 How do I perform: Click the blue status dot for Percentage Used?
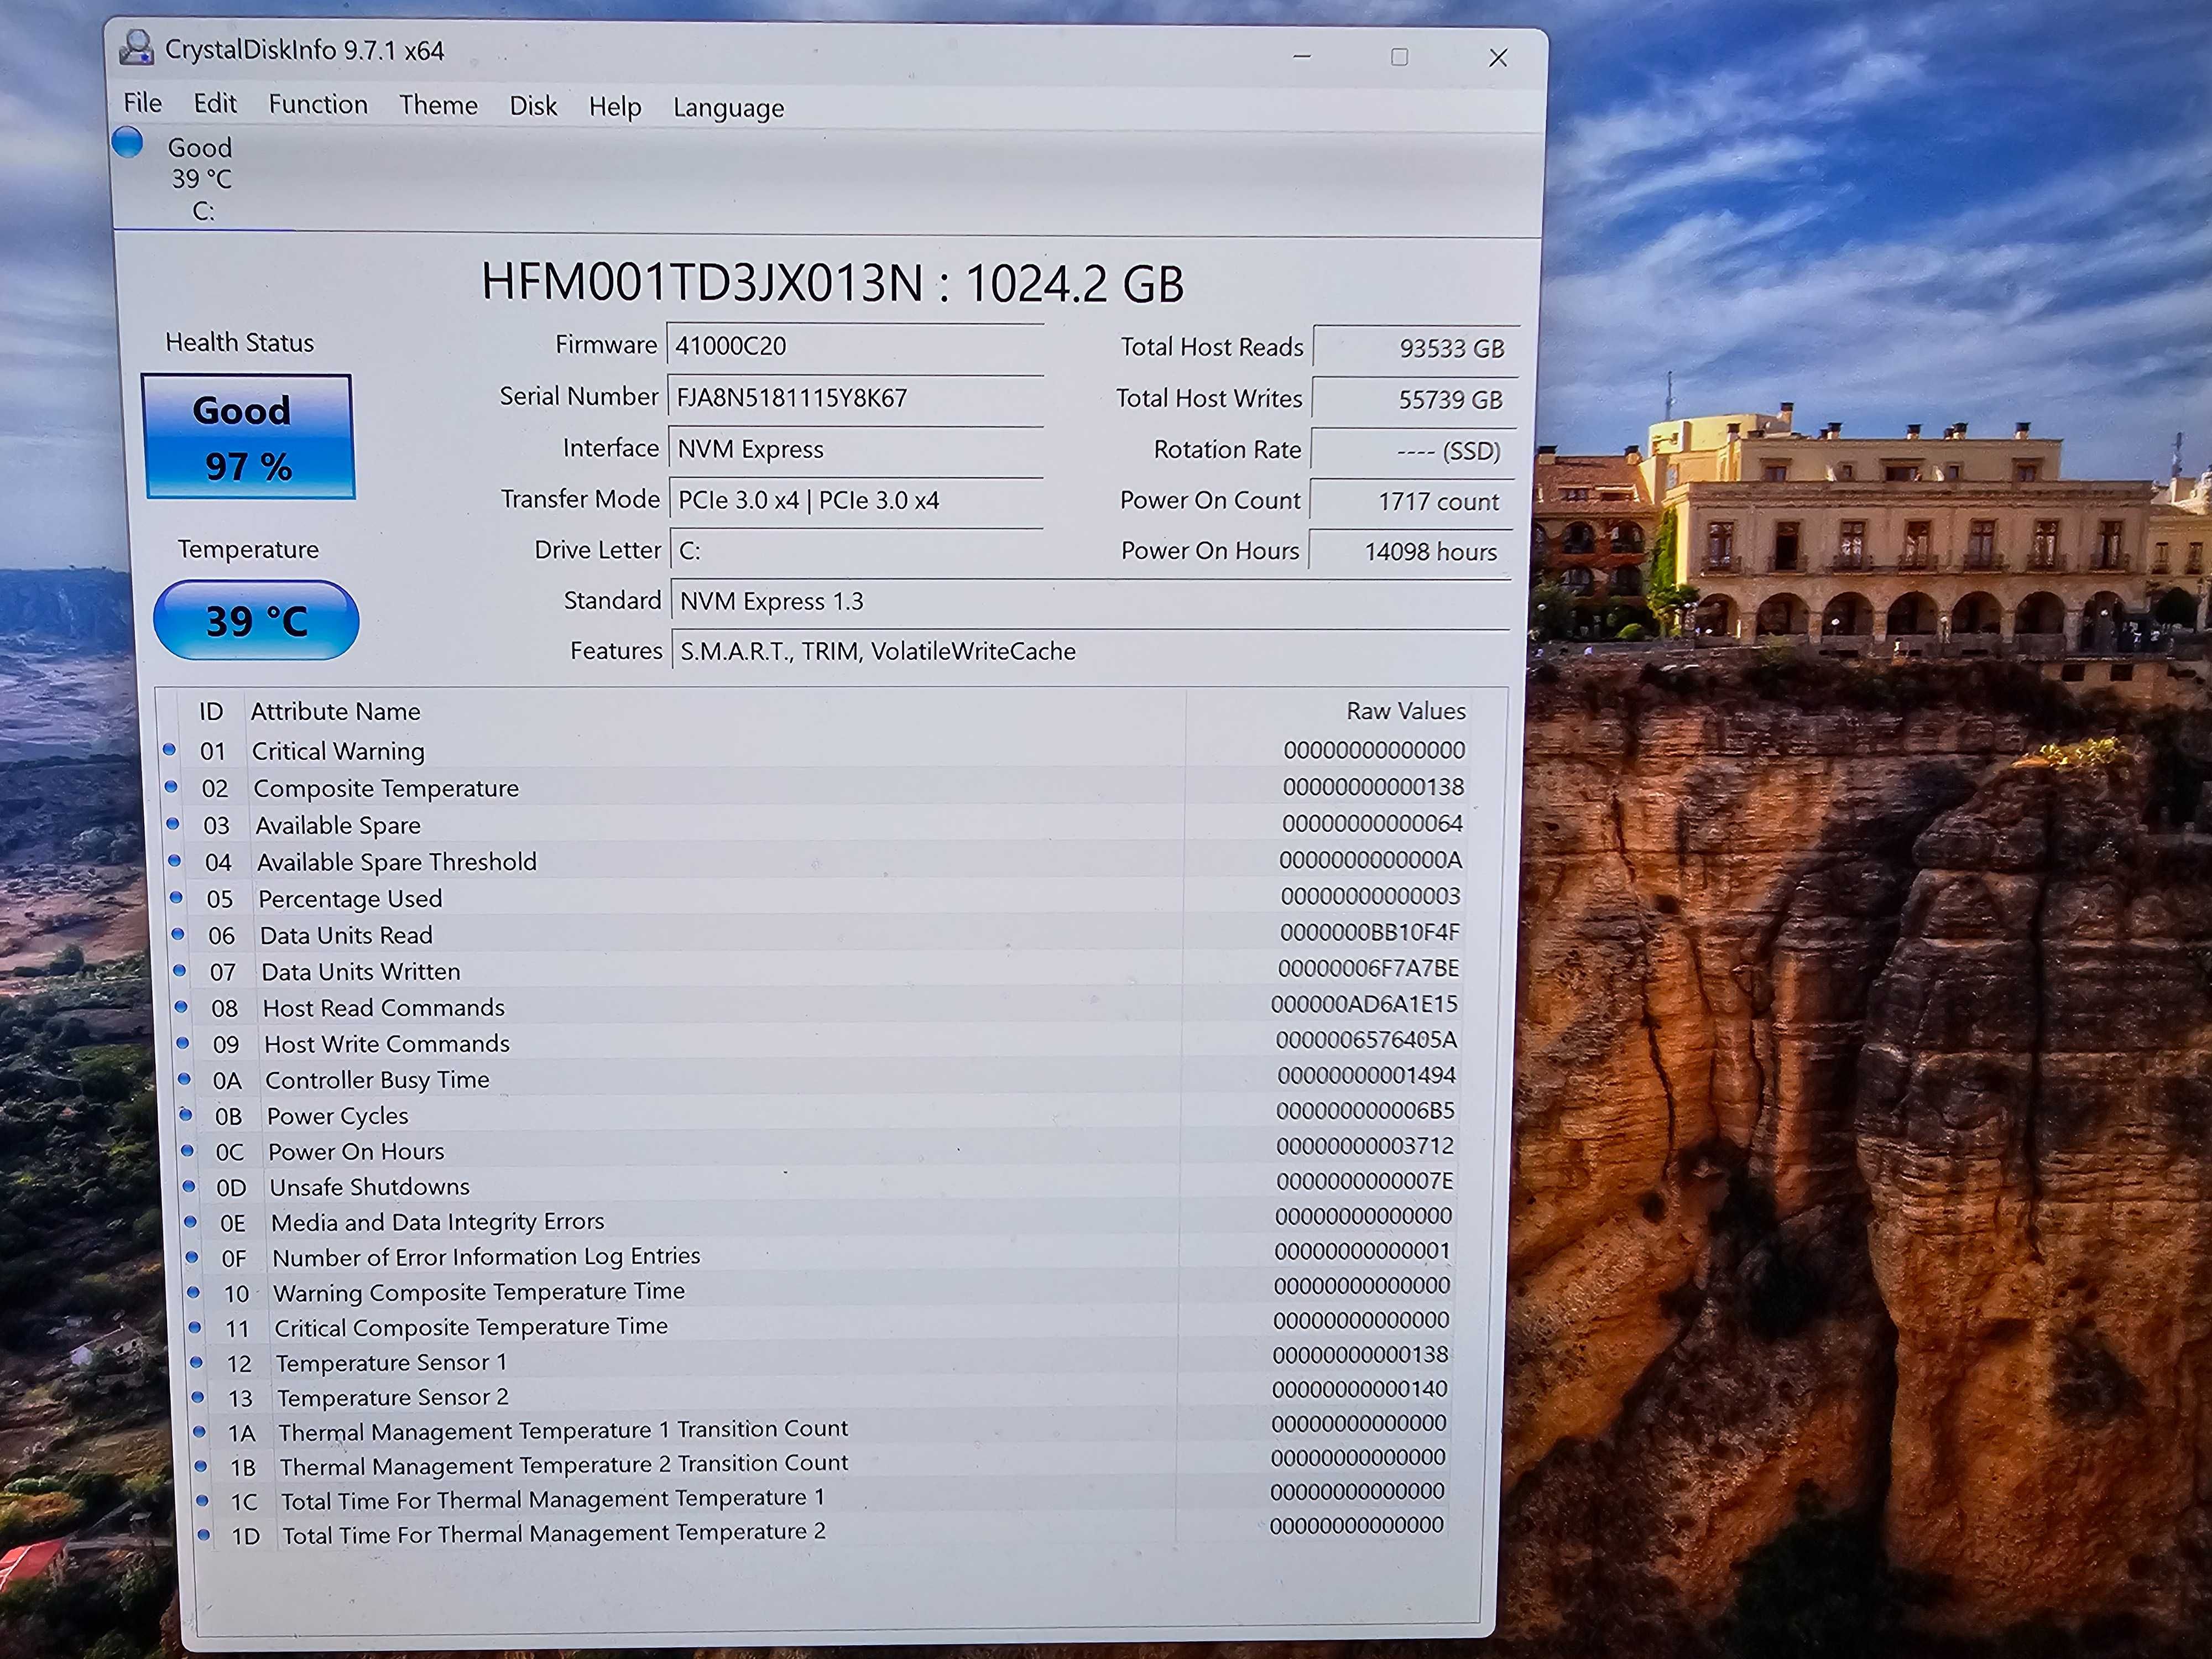click(176, 897)
